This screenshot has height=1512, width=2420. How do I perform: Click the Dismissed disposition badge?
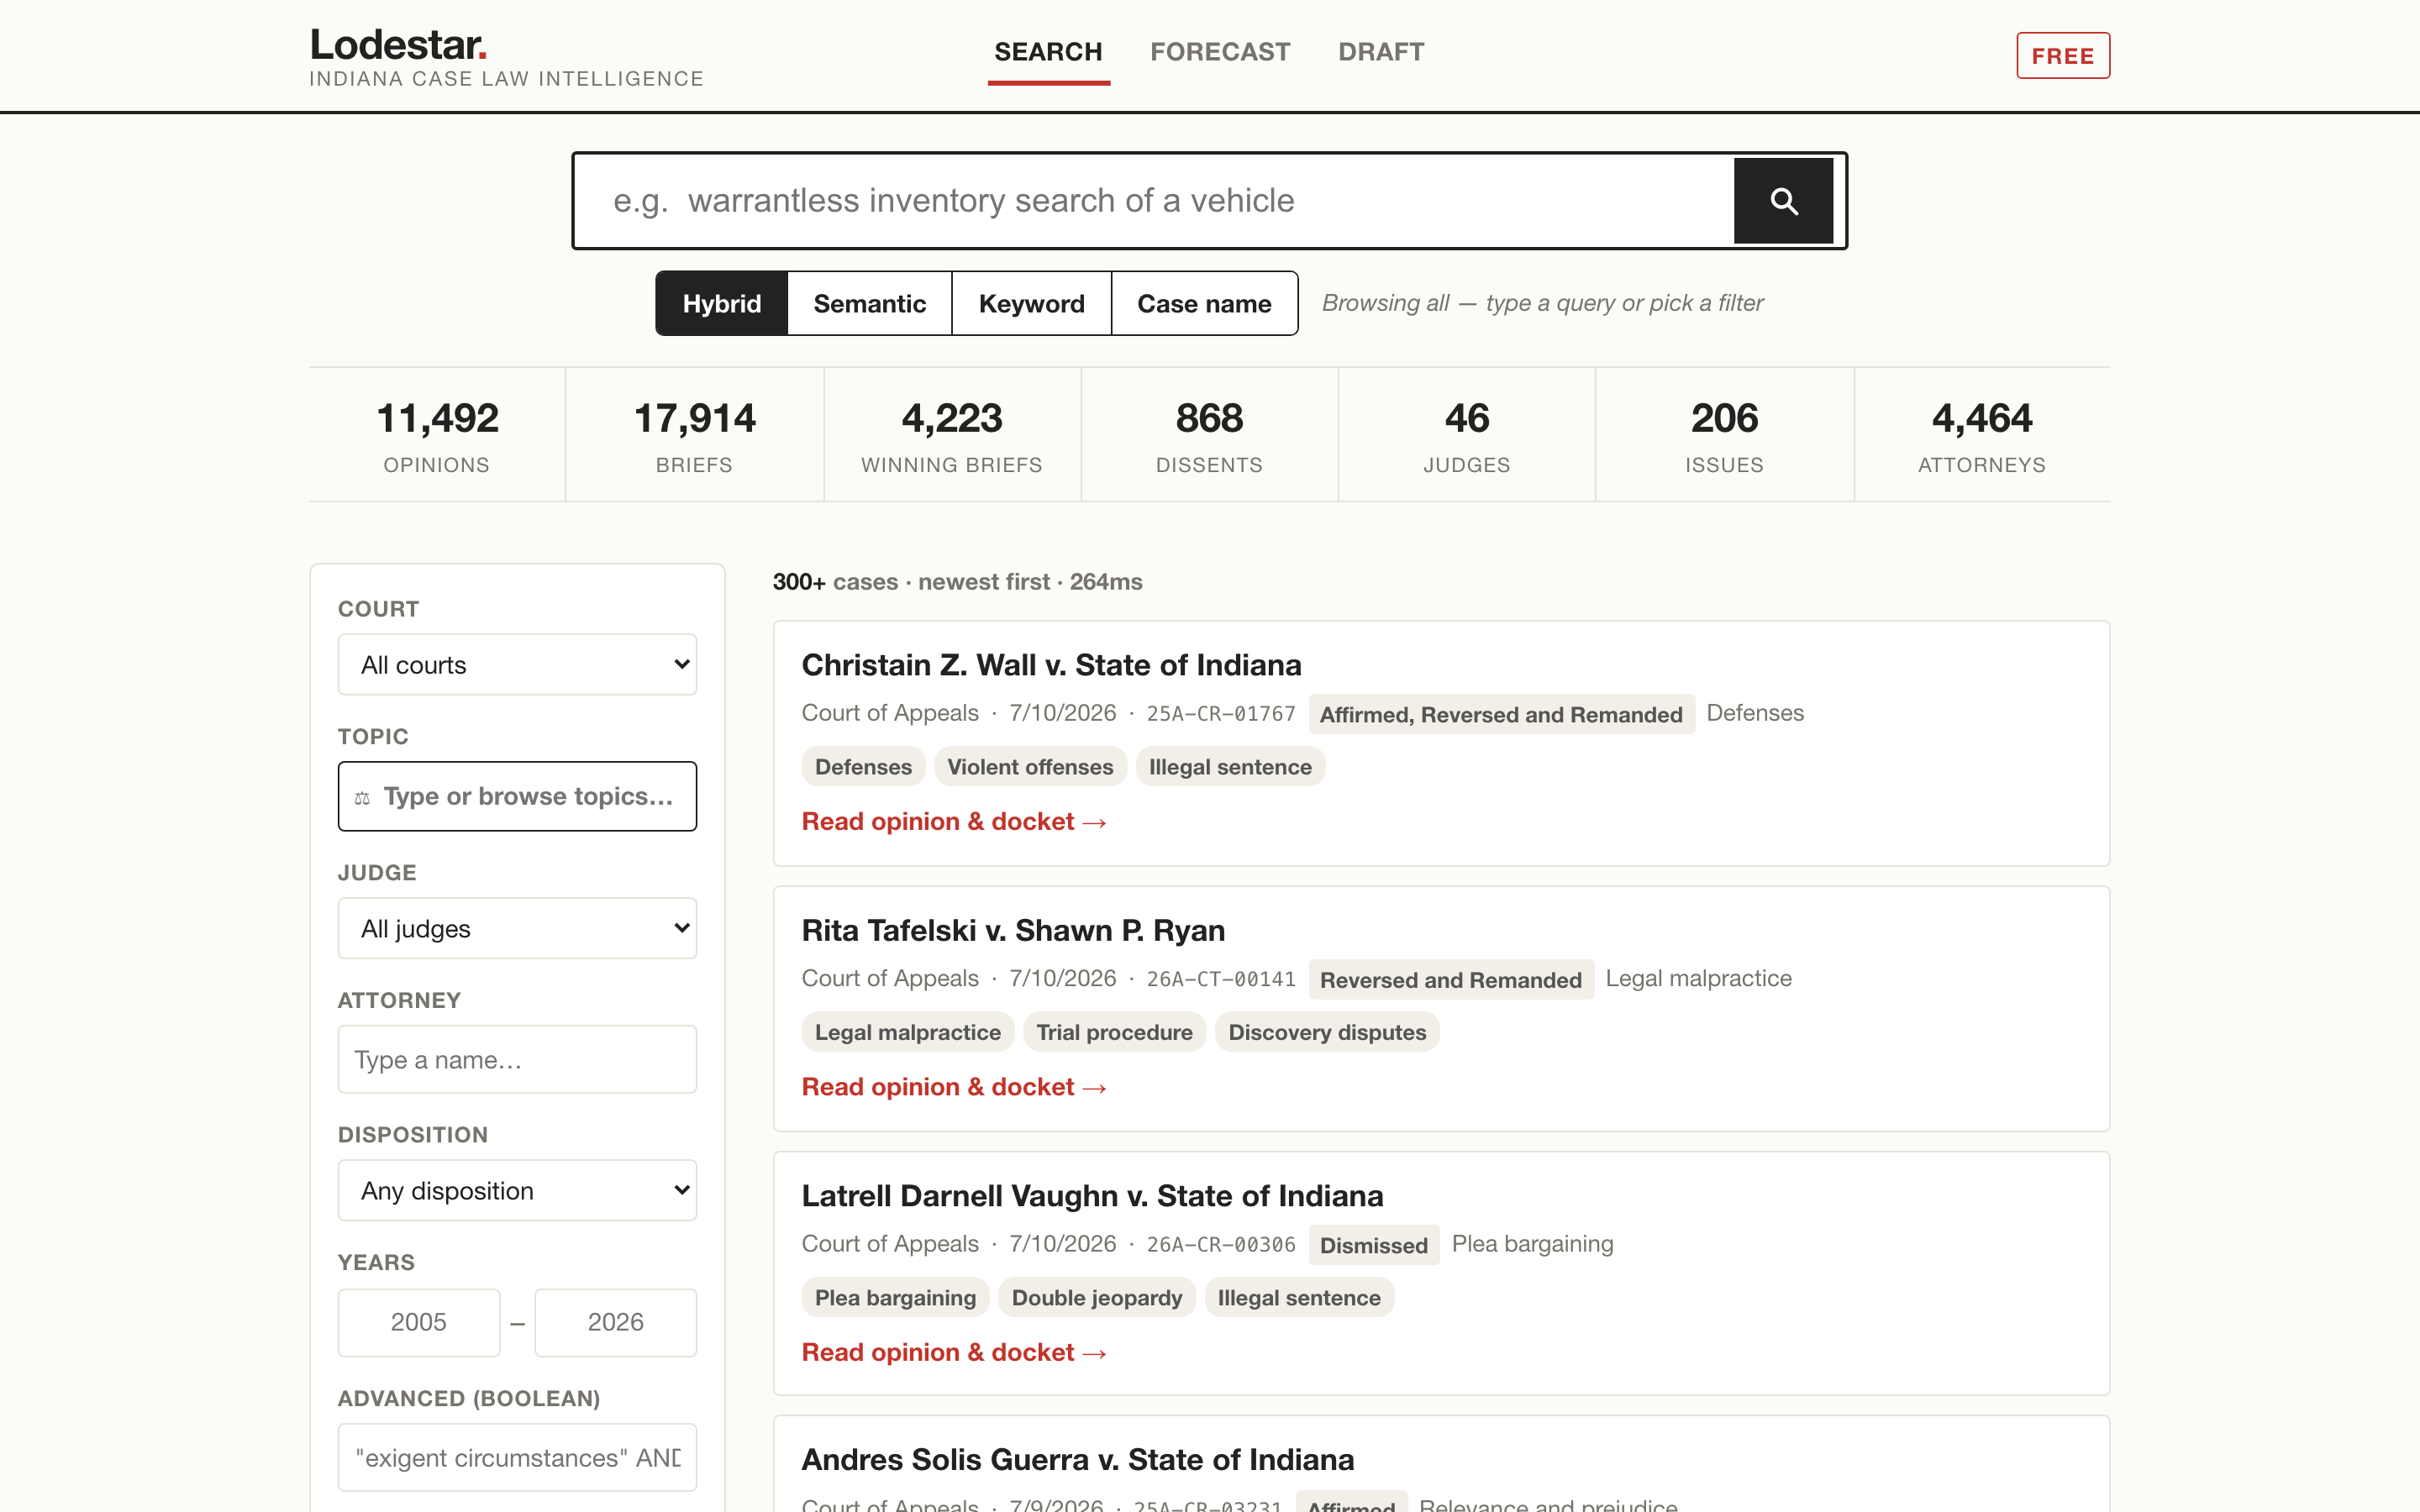click(x=1374, y=1245)
